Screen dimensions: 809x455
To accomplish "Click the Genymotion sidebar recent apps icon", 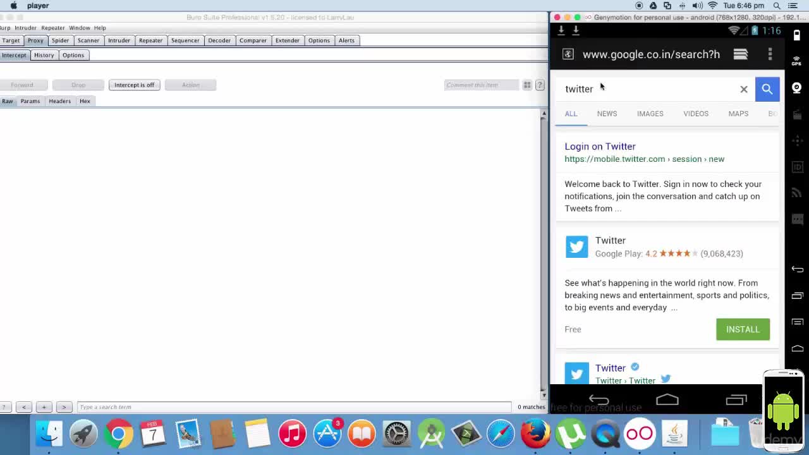I will (x=798, y=296).
